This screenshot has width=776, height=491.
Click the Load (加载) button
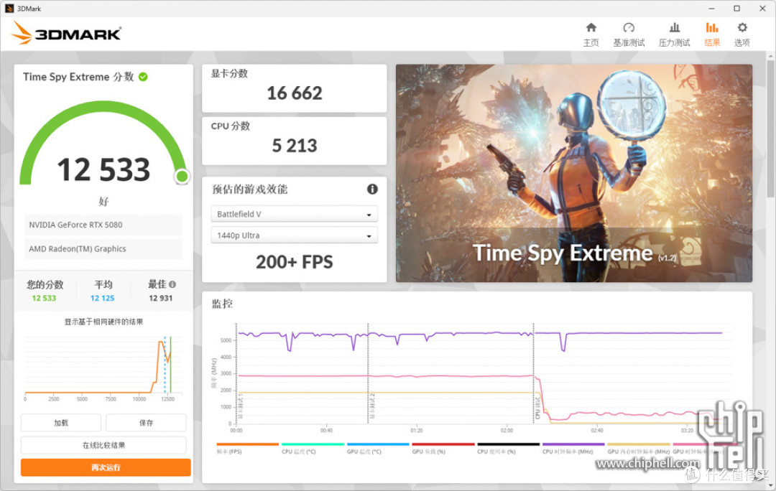coord(61,423)
